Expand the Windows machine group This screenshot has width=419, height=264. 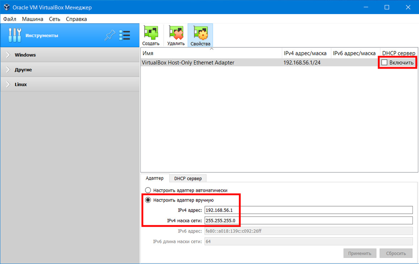click(70, 55)
